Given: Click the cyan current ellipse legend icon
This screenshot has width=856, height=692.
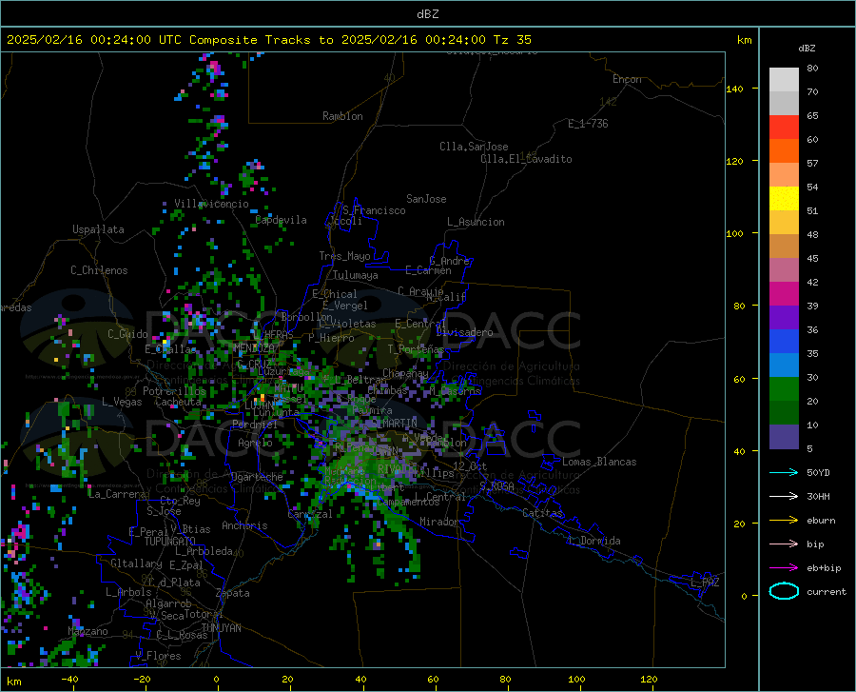Looking at the screenshot, I should pyautogui.click(x=784, y=591).
